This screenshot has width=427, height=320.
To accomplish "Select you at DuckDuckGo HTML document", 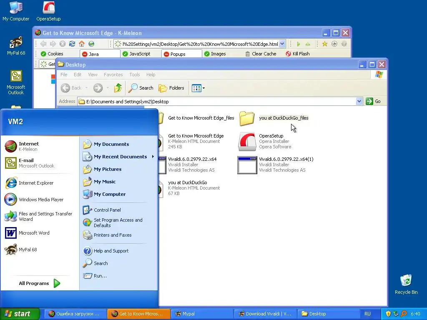I will tap(190, 188).
